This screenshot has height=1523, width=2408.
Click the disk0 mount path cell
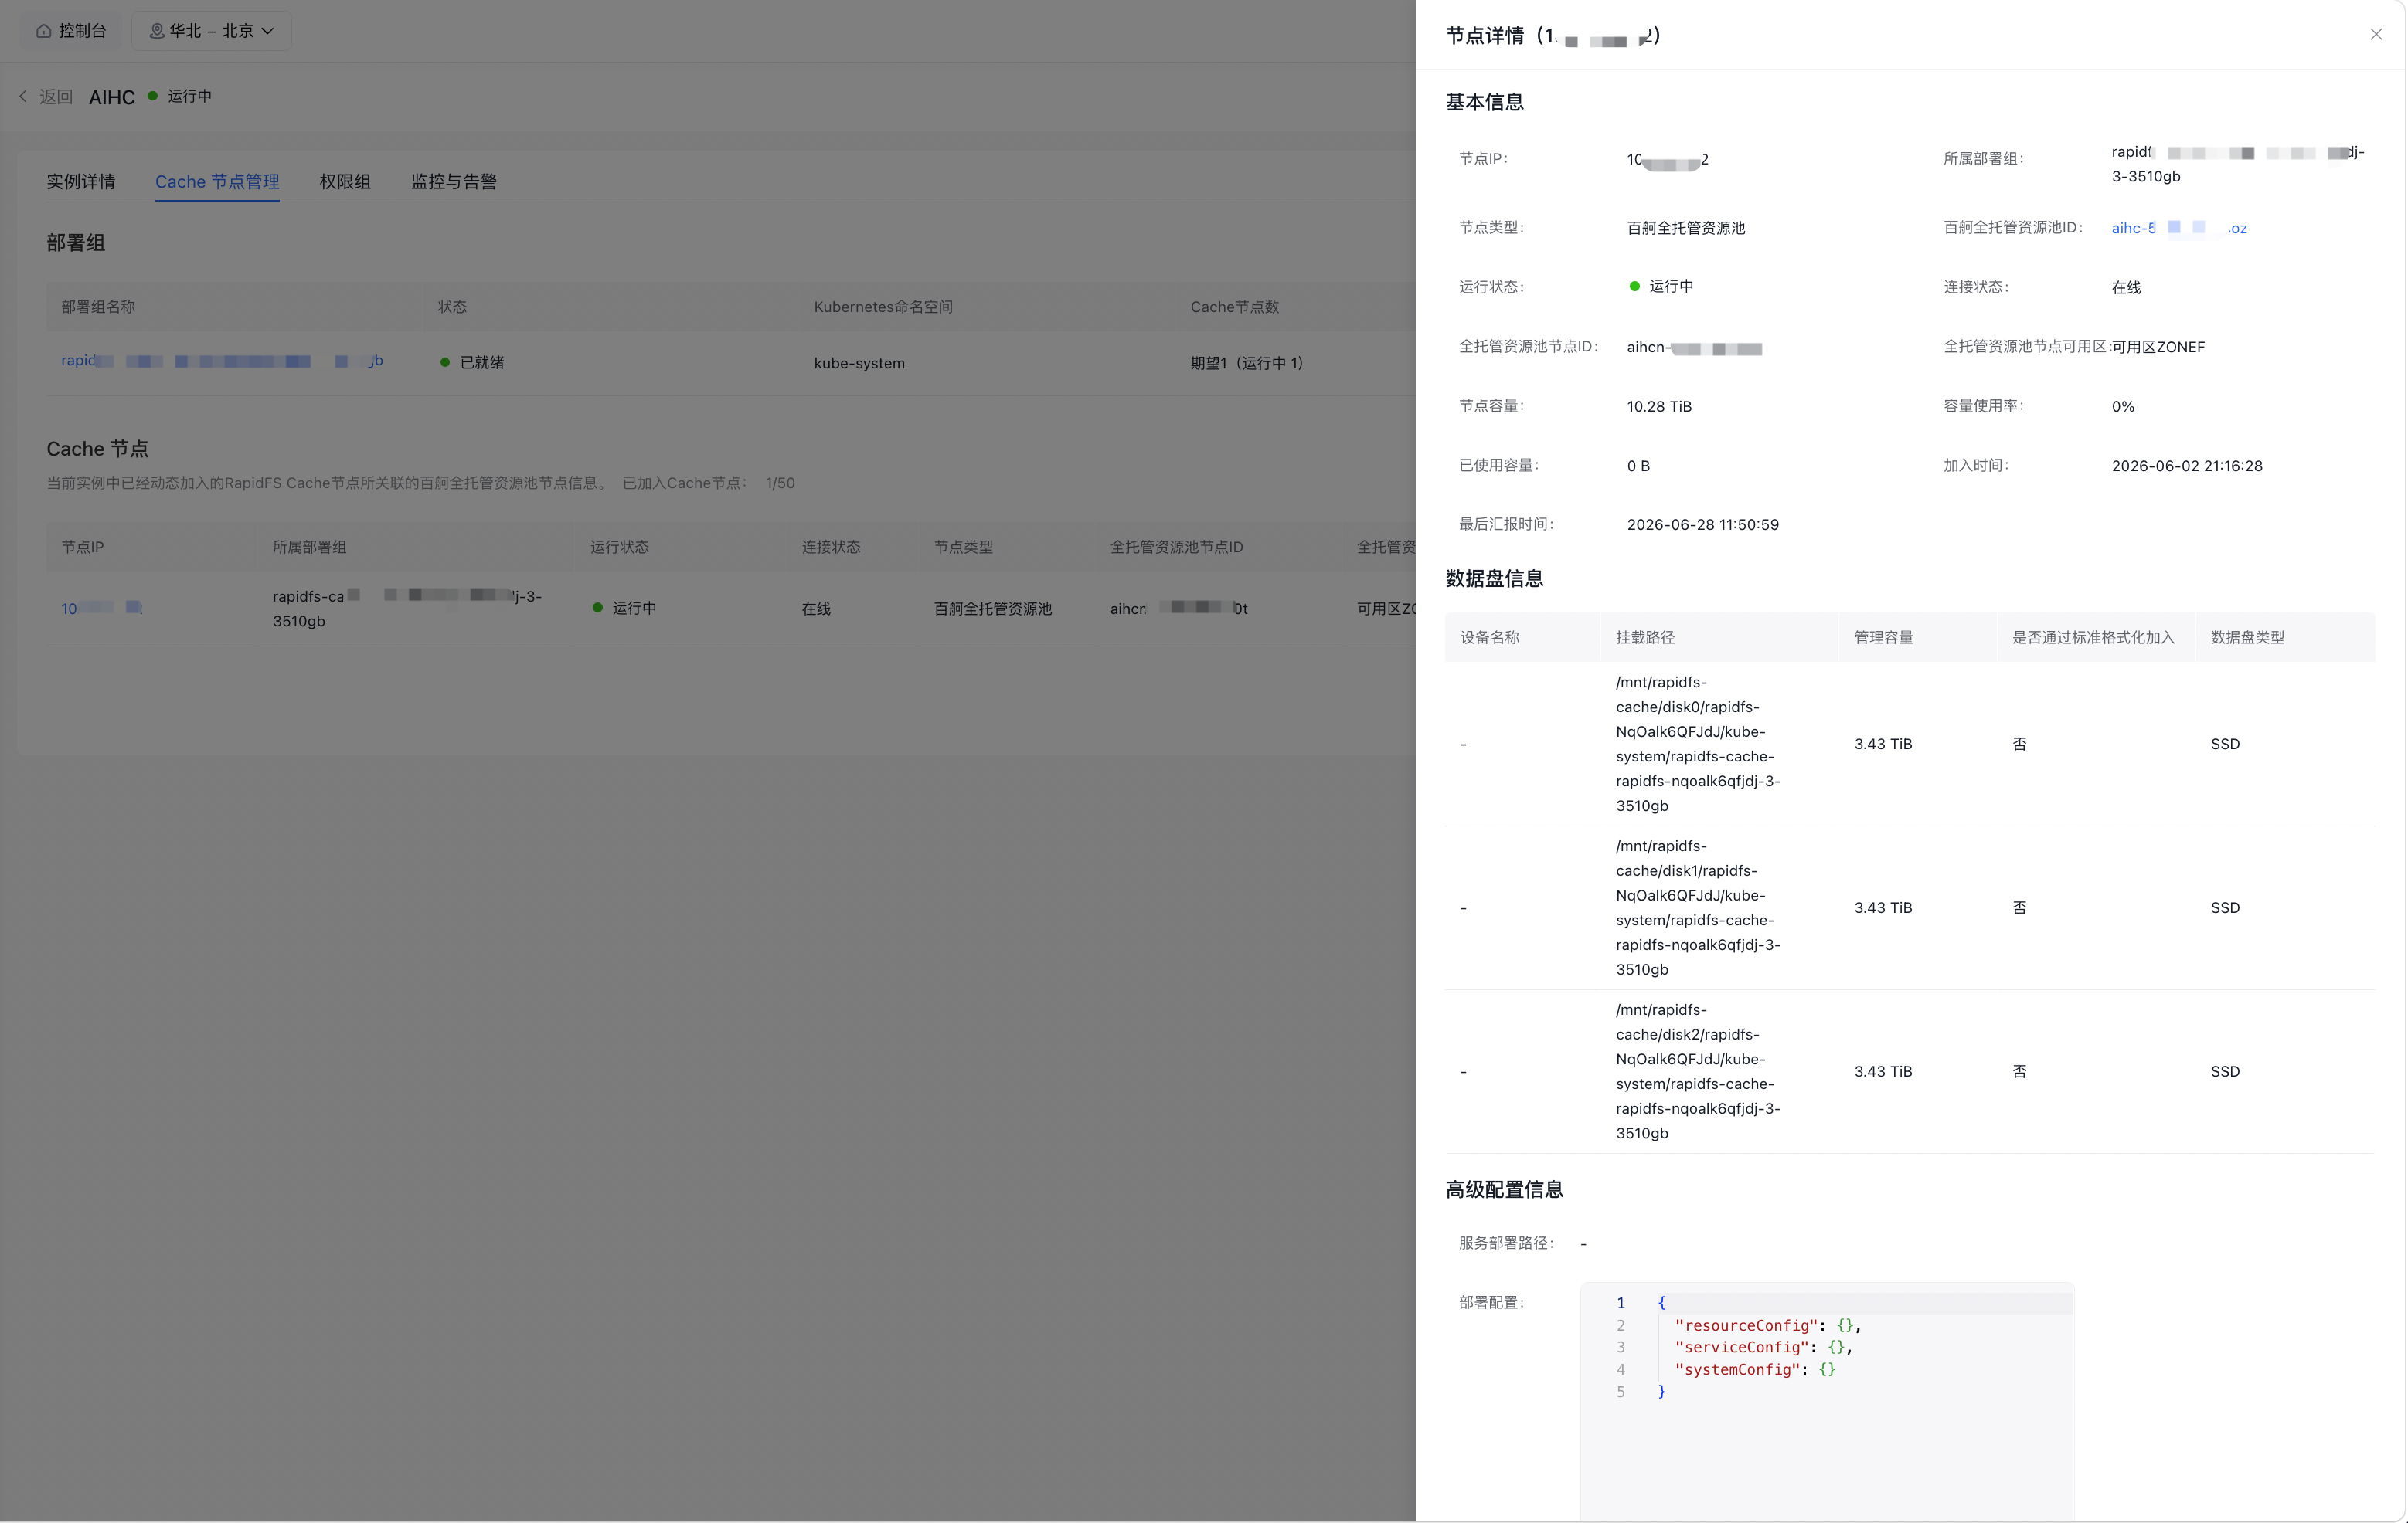[x=1698, y=745]
